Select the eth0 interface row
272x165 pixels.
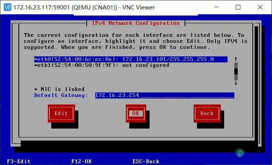click(x=131, y=59)
